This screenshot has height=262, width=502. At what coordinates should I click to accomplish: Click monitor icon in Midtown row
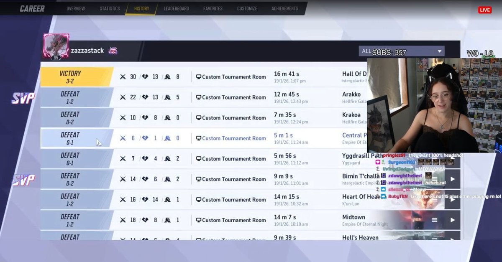(x=199, y=220)
